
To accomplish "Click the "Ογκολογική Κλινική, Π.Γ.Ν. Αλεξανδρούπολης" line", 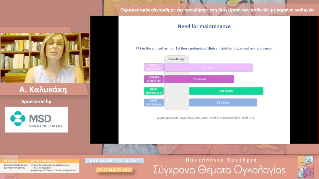I will point(54,170).
